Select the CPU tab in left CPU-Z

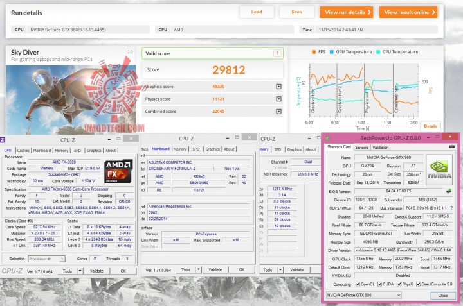8,151
